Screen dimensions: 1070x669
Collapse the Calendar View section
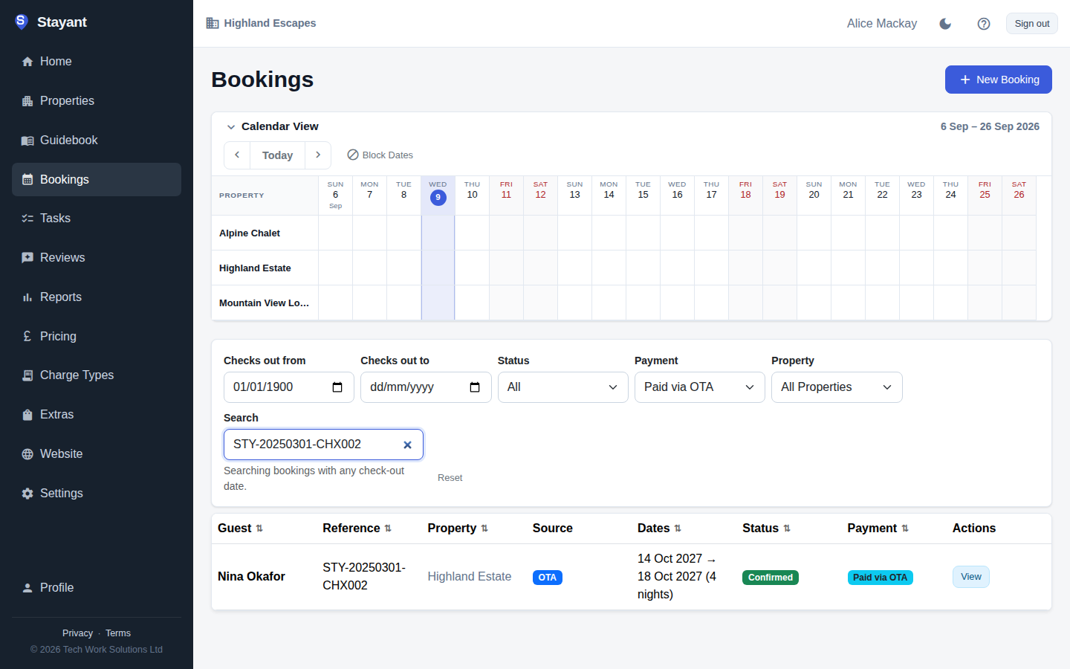click(x=231, y=127)
